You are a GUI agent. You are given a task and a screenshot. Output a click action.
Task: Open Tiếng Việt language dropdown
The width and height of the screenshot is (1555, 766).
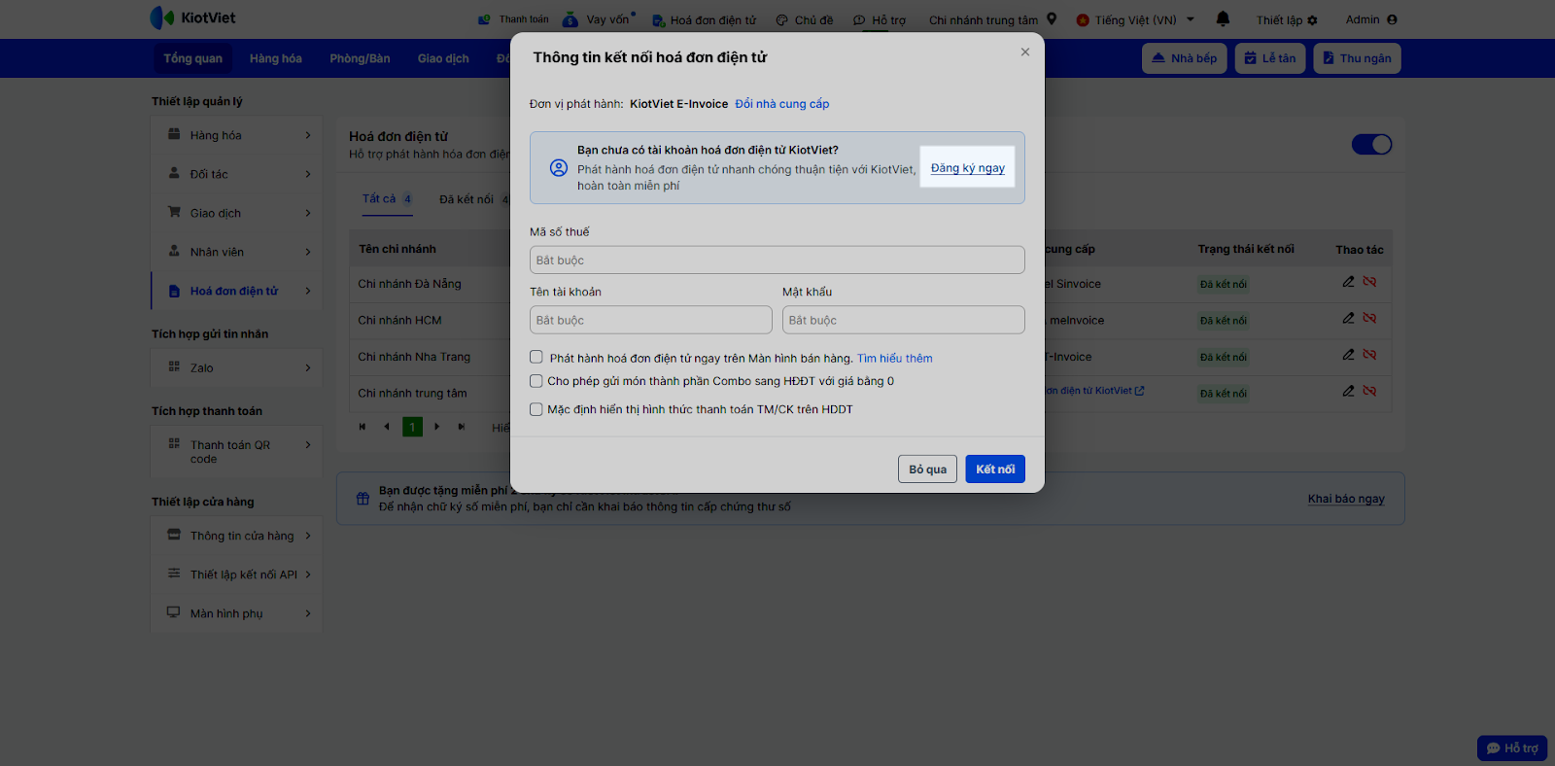1135,19
